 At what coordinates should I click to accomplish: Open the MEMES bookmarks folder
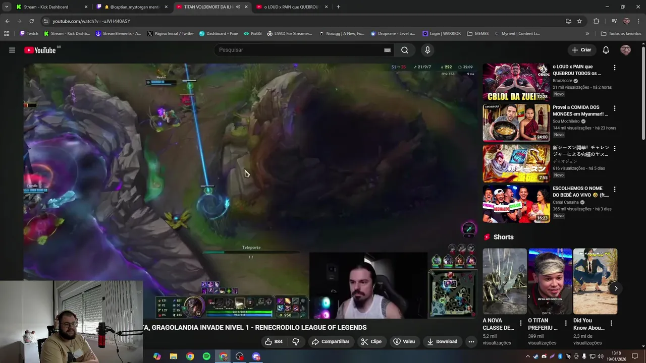pyautogui.click(x=477, y=34)
